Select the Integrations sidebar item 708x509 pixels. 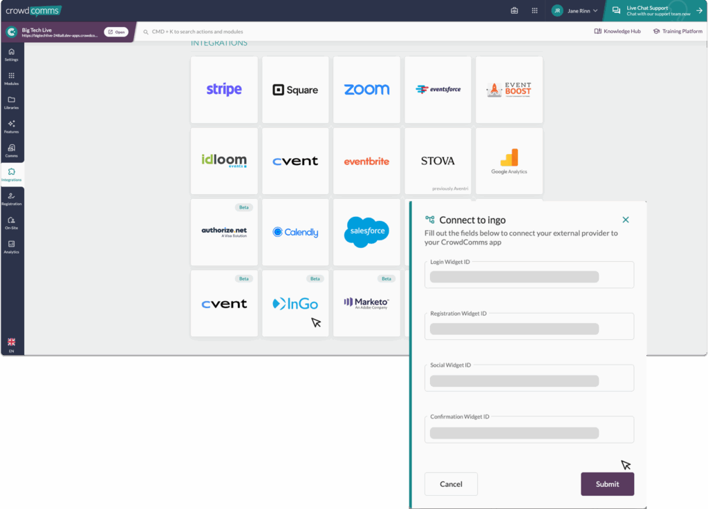pyautogui.click(x=12, y=175)
